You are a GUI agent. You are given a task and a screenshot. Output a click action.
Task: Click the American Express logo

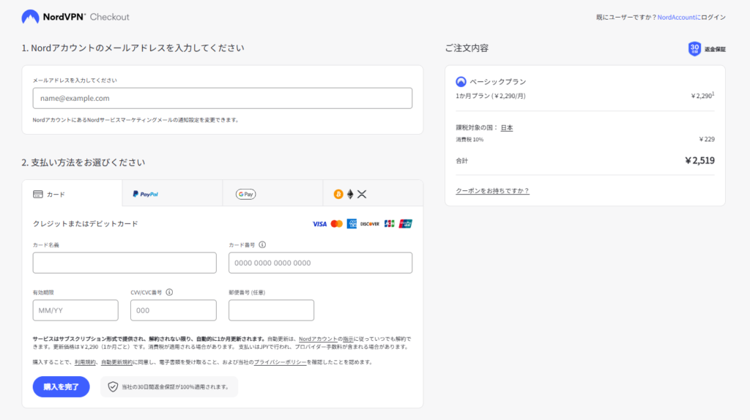(x=352, y=224)
